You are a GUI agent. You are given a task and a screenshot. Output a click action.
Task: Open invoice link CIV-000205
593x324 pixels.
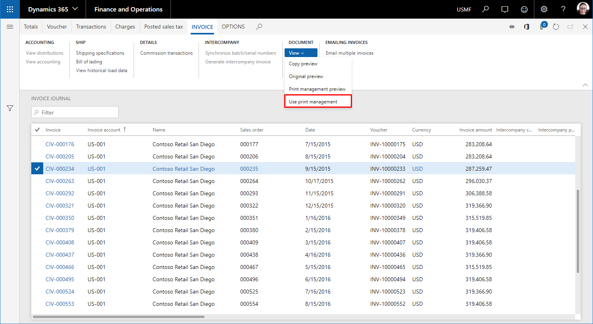coord(60,156)
